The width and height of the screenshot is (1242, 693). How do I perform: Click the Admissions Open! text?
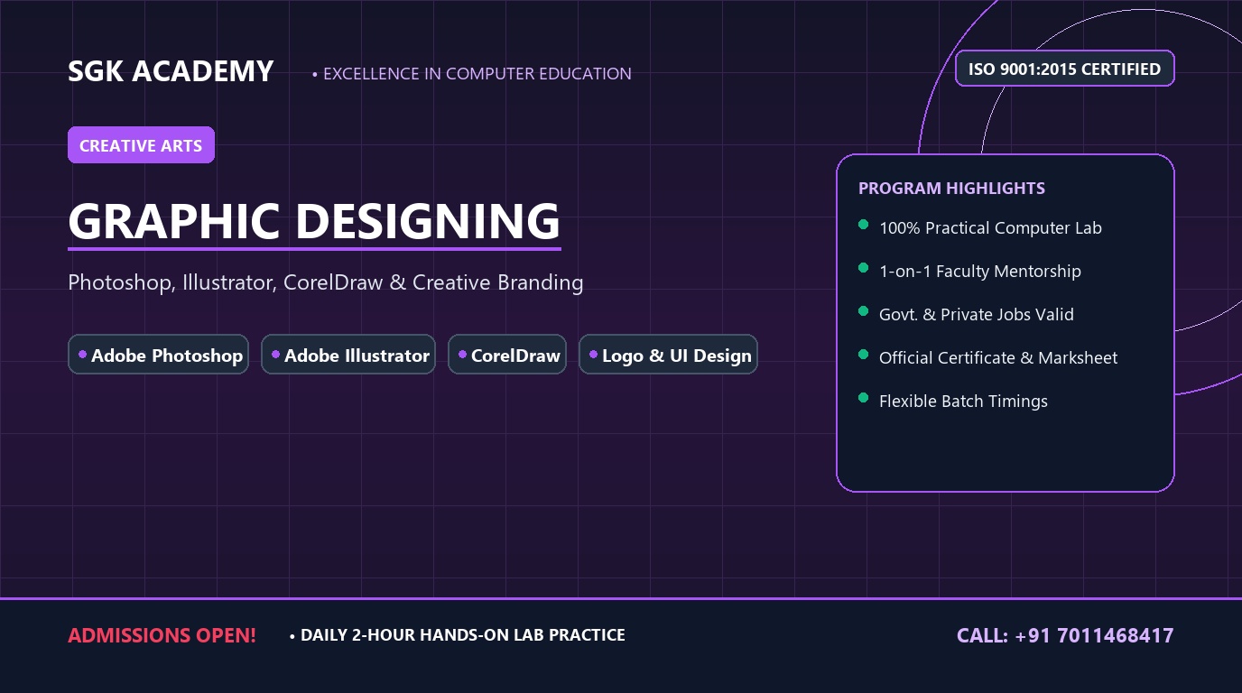point(162,635)
